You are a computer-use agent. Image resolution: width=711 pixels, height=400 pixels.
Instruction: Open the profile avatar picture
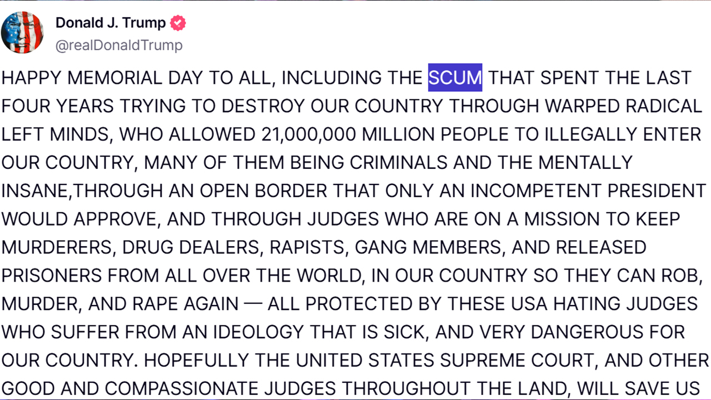[22, 32]
